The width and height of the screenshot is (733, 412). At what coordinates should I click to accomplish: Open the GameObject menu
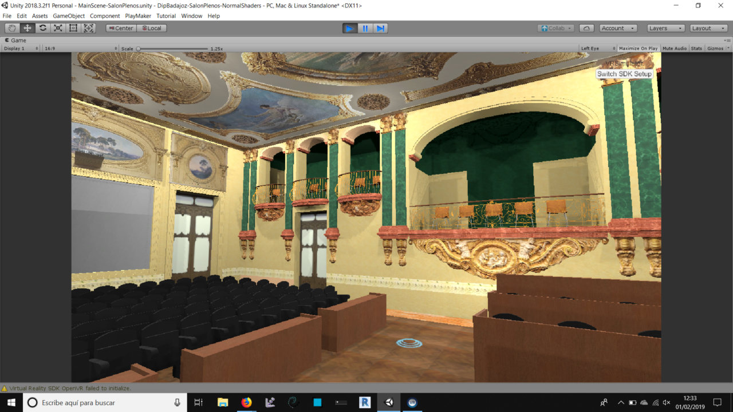(x=69, y=16)
